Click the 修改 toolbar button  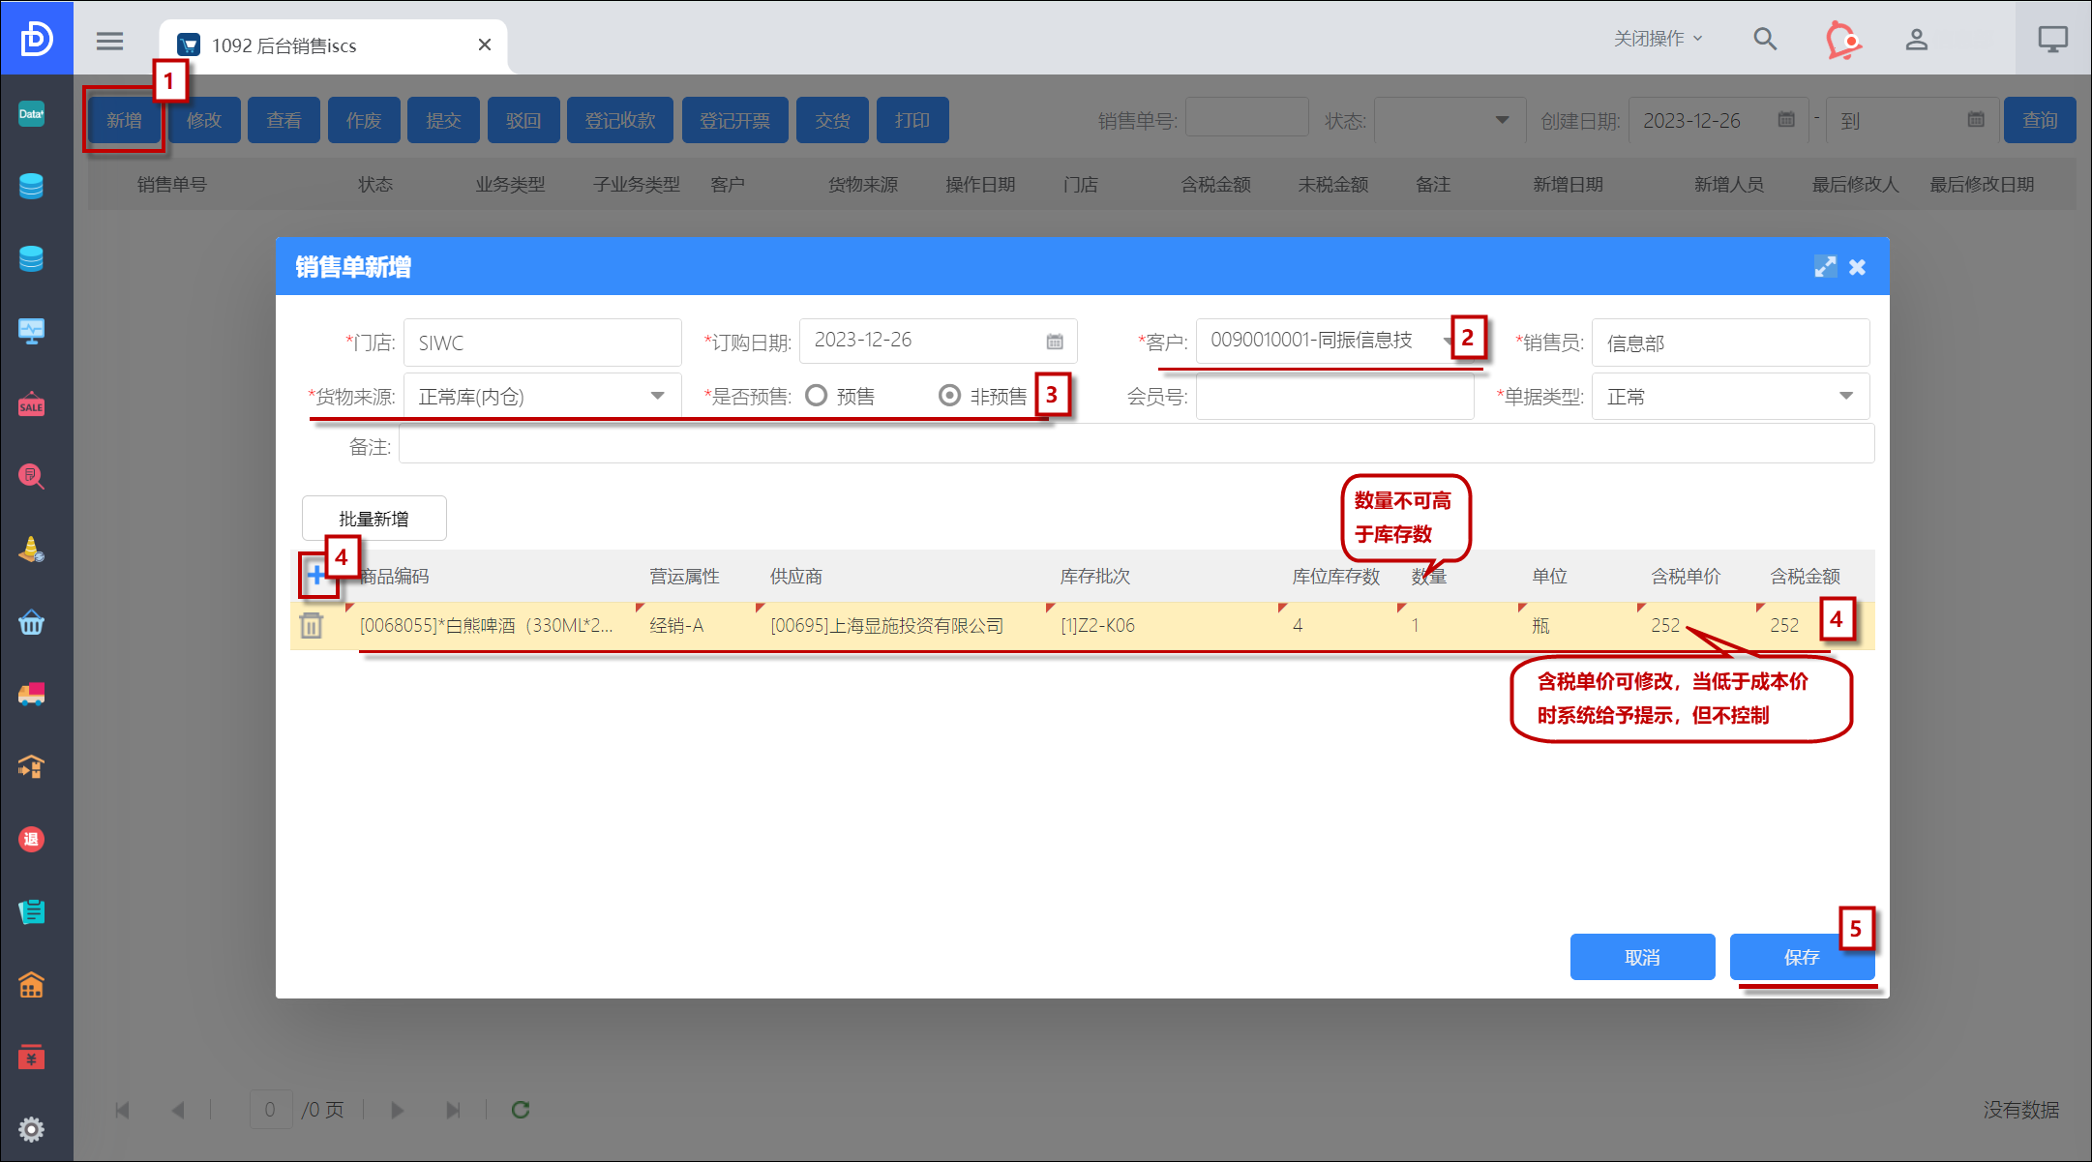click(204, 120)
